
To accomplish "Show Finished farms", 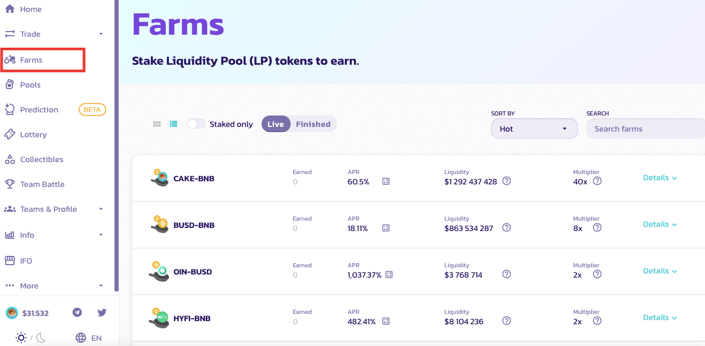I will point(313,124).
